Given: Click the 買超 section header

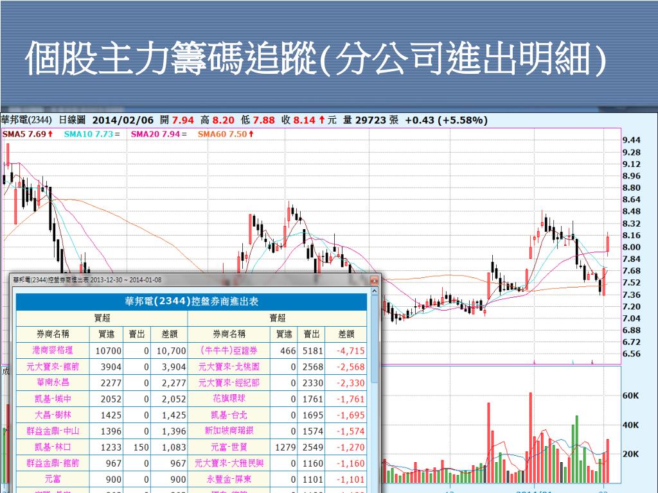Looking at the screenshot, I should click(x=102, y=318).
